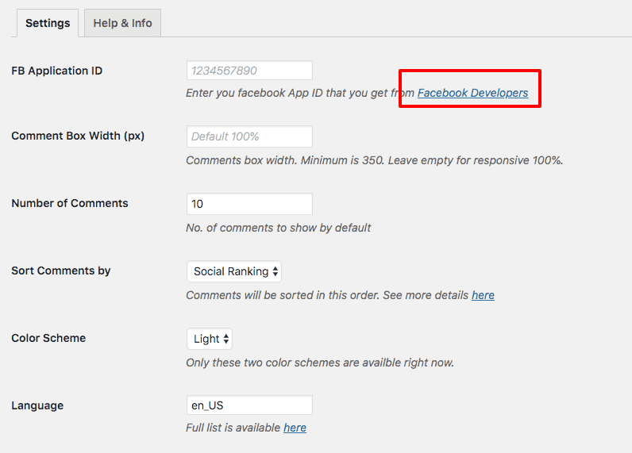Click the Sort Comments by label

click(61, 271)
